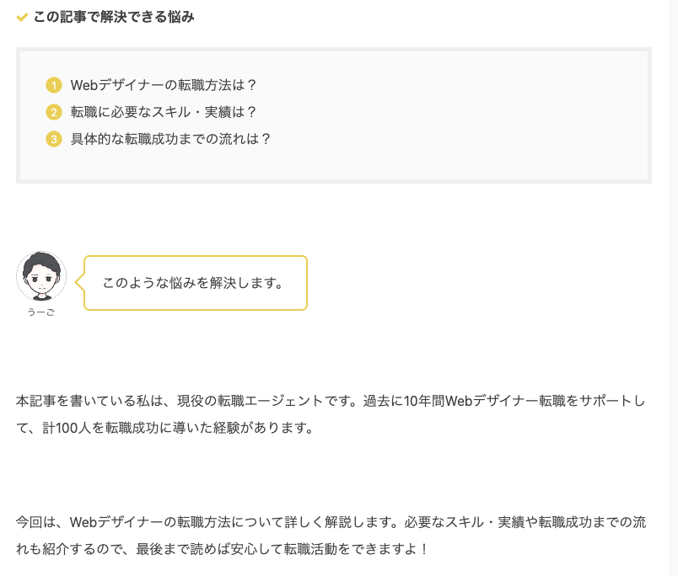
Task: Click the vertical scrollbar on right edge
Action: pyautogui.click(x=673, y=288)
